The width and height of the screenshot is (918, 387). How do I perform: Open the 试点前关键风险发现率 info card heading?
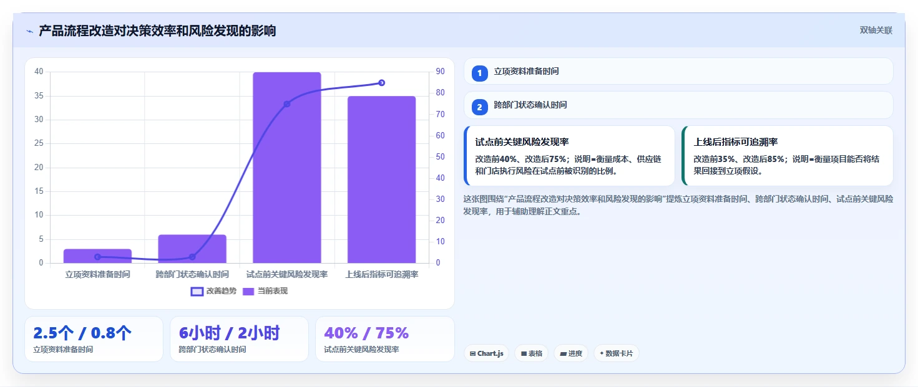pyautogui.click(x=522, y=142)
